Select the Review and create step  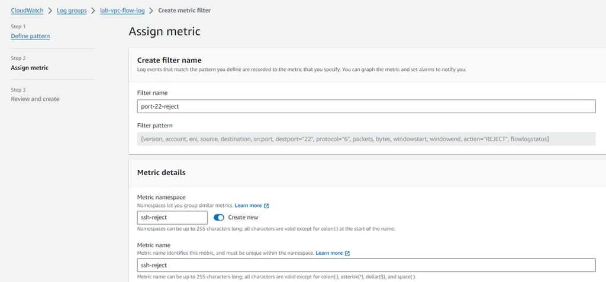(x=35, y=99)
